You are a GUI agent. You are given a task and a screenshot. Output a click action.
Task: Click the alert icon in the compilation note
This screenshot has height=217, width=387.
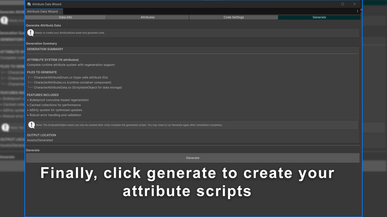31,125
